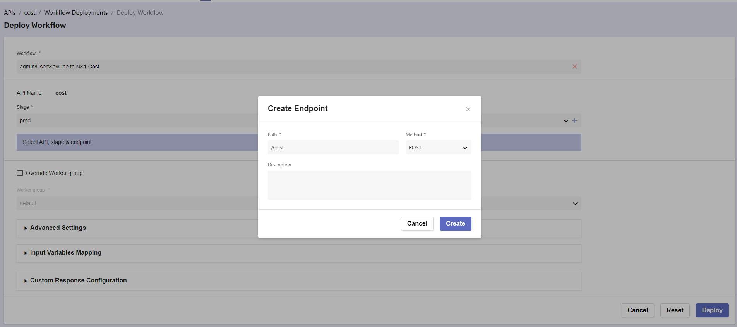This screenshot has height=327, width=737.
Task: Expand Advanced Settings section
Action: coord(299,228)
